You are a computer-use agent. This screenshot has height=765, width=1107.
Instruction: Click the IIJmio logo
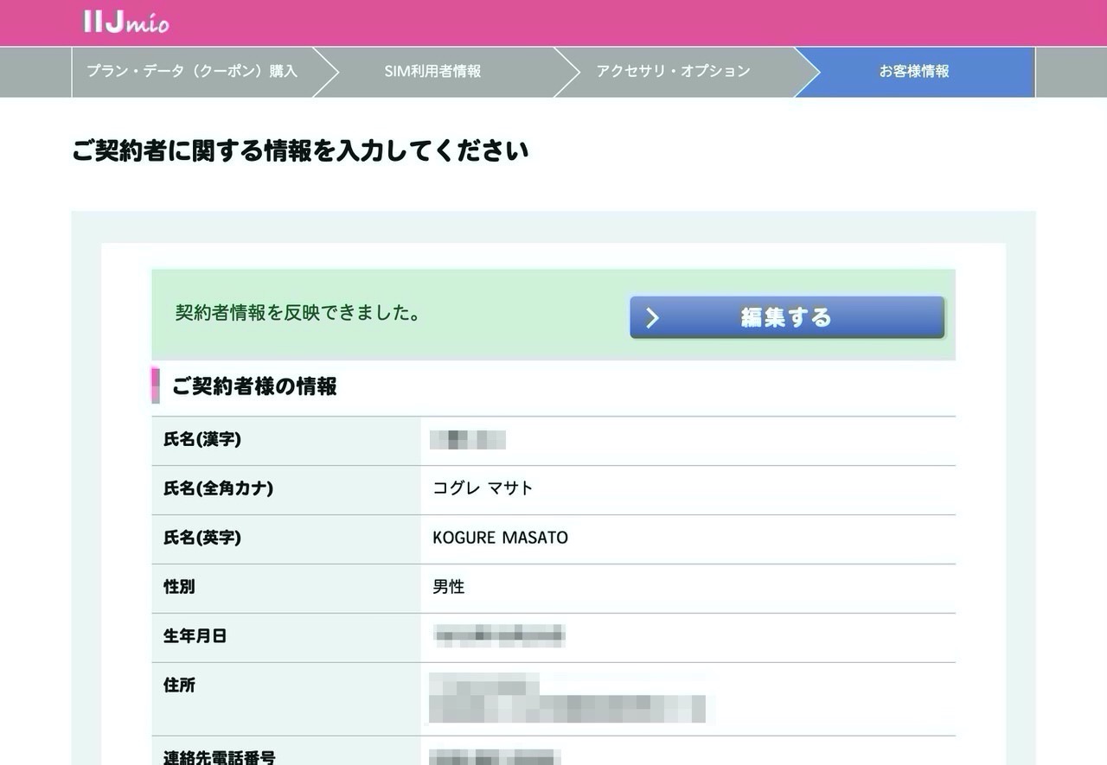126,22
